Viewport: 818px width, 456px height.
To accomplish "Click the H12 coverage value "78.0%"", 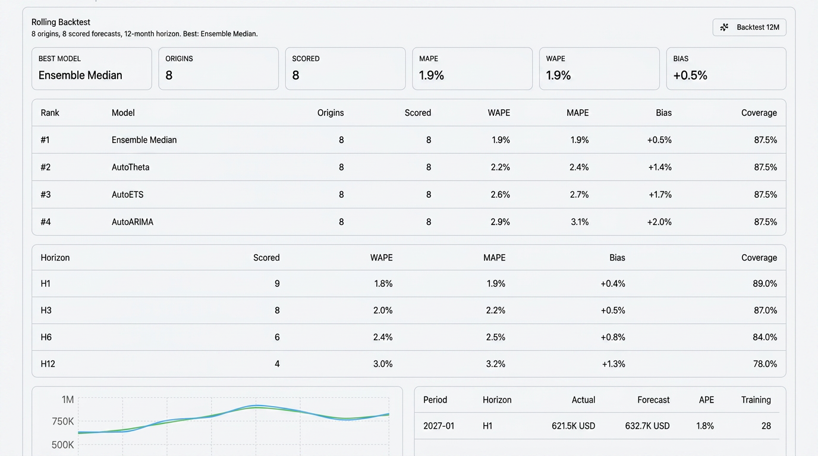I will (765, 364).
